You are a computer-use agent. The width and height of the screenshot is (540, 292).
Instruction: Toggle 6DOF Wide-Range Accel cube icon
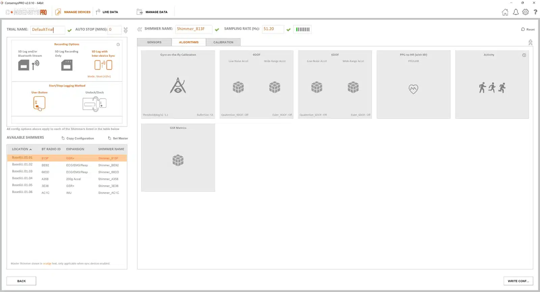coord(353,87)
